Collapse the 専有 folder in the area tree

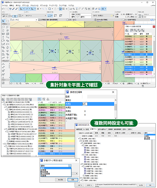click(x=6, y=110)
